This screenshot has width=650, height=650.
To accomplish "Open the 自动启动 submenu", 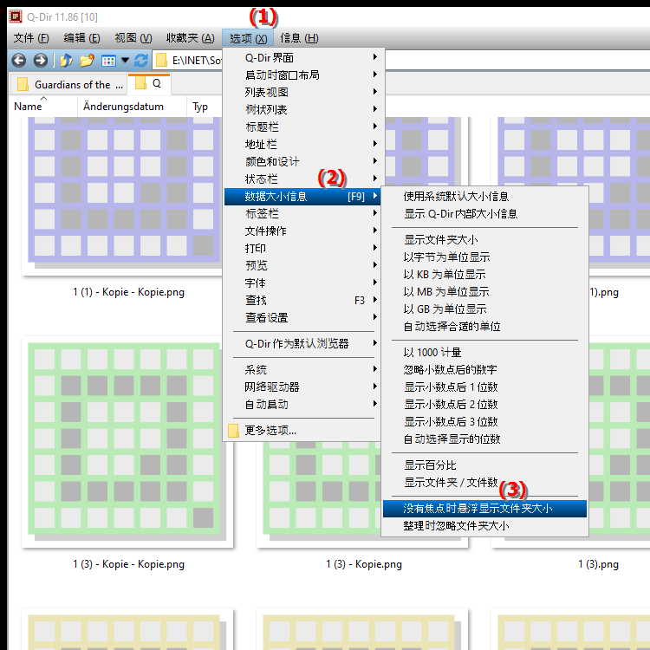I will pos(302,405).
